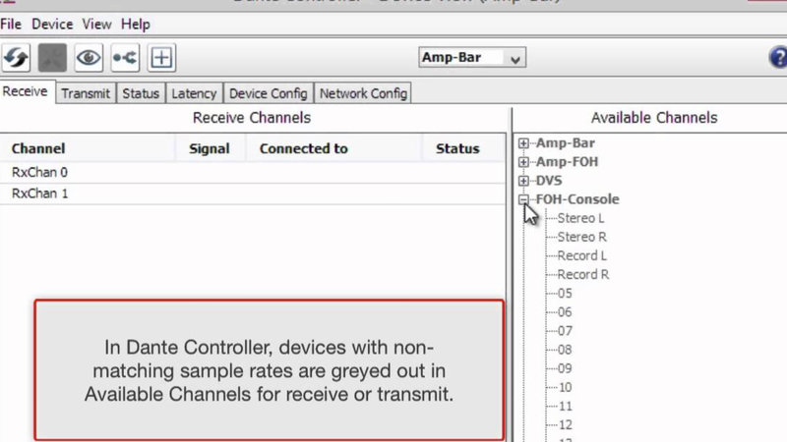787x442 pixels.
Task: Click the routing connection toolbar icon
Action: pyautogui.click(x=125, y=58)
